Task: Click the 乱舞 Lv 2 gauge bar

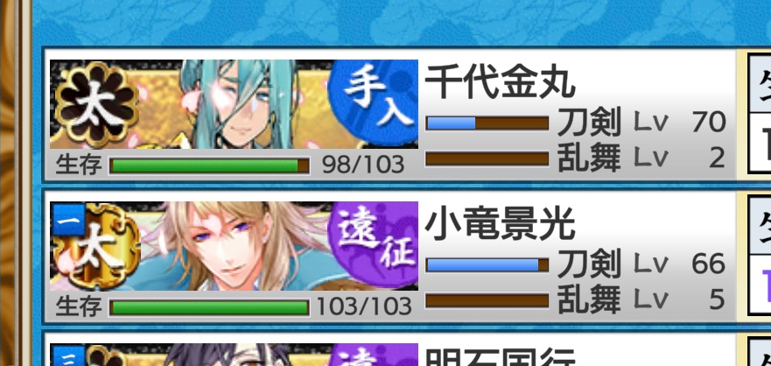Action: (x=487, y=158)
